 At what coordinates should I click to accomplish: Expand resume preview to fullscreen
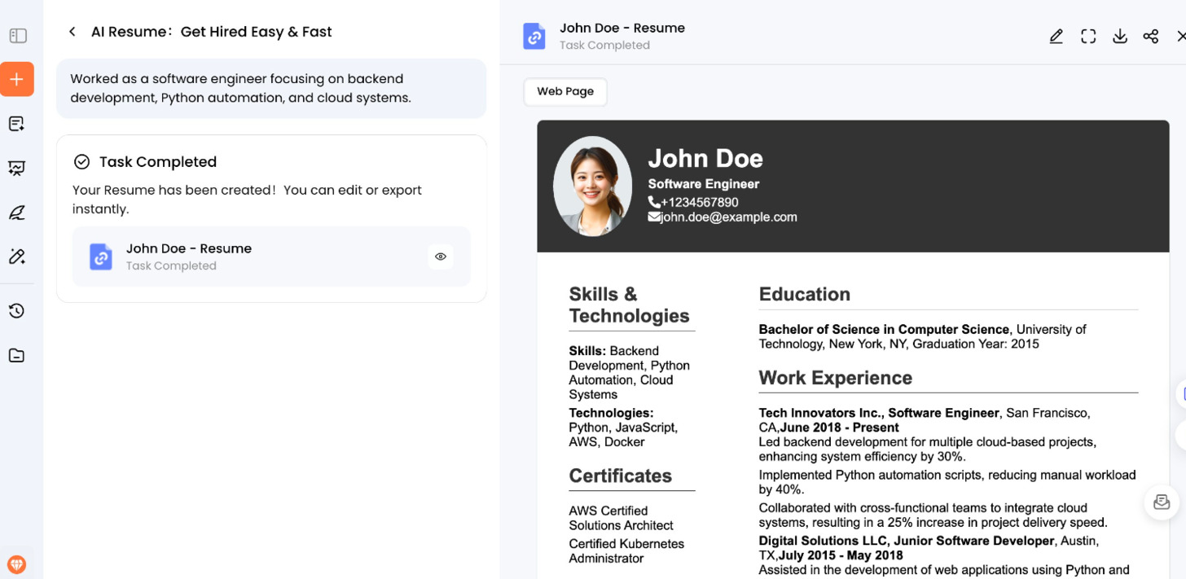(x=1088, y=37)
